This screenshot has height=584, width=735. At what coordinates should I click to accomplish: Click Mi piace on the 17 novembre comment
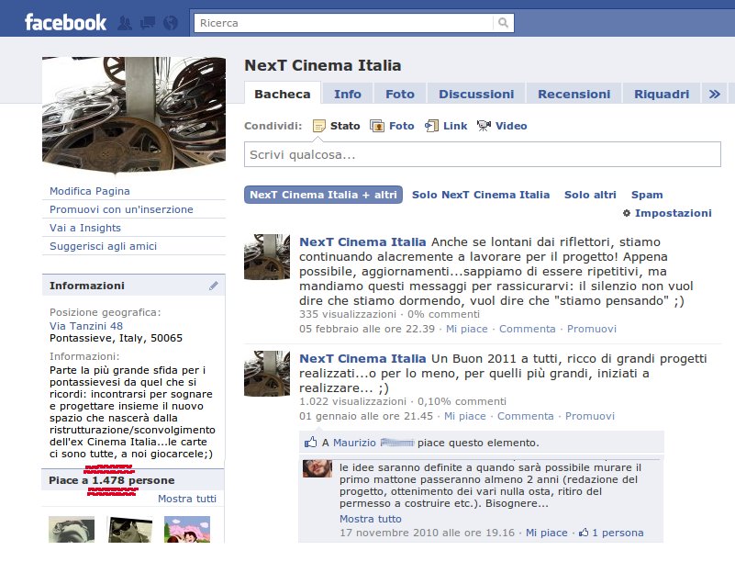click(547, 533)
